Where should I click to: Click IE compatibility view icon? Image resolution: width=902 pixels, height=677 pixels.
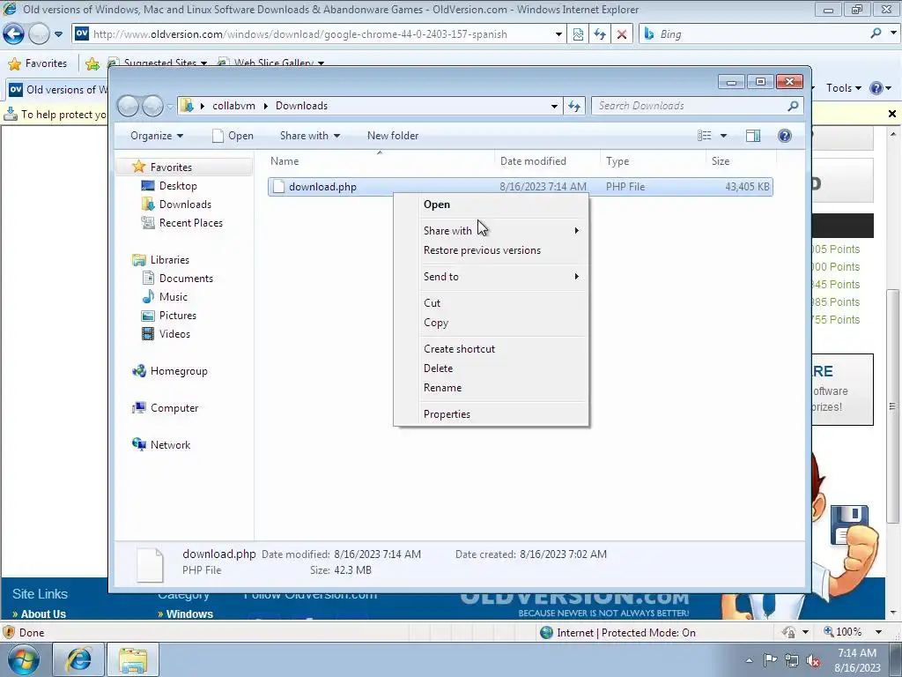point(578,34)
